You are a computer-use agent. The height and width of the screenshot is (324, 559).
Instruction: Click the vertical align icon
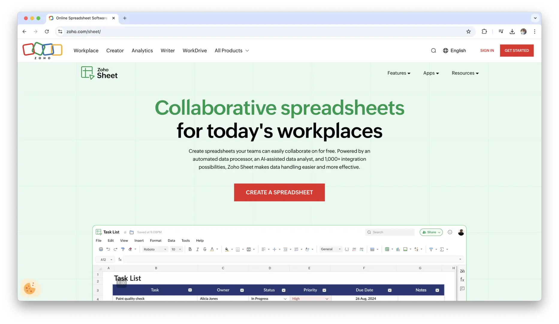[x=274, y=249]
